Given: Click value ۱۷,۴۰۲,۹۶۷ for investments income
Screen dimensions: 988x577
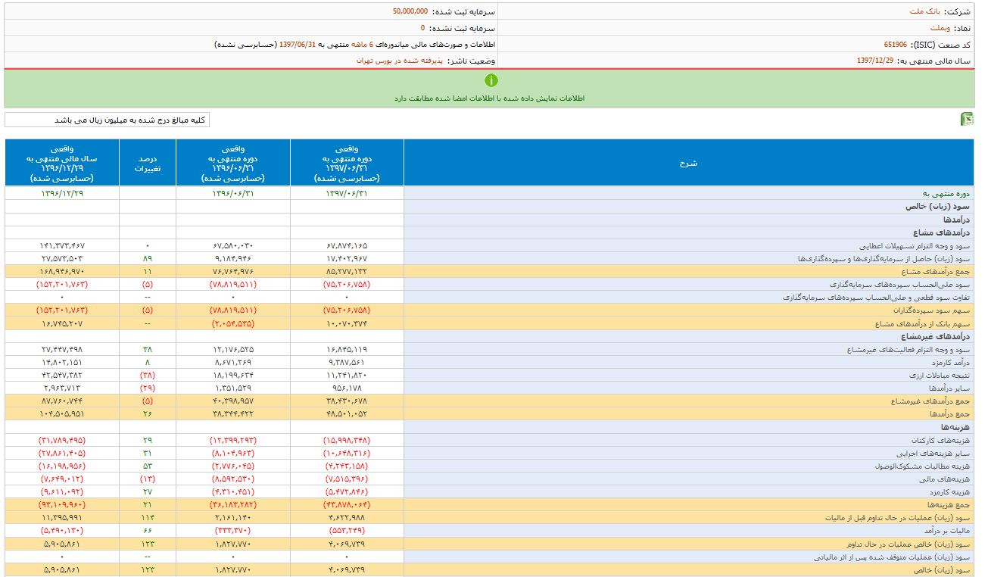Looking at the screenshot, I should click(x=347, y=259).
